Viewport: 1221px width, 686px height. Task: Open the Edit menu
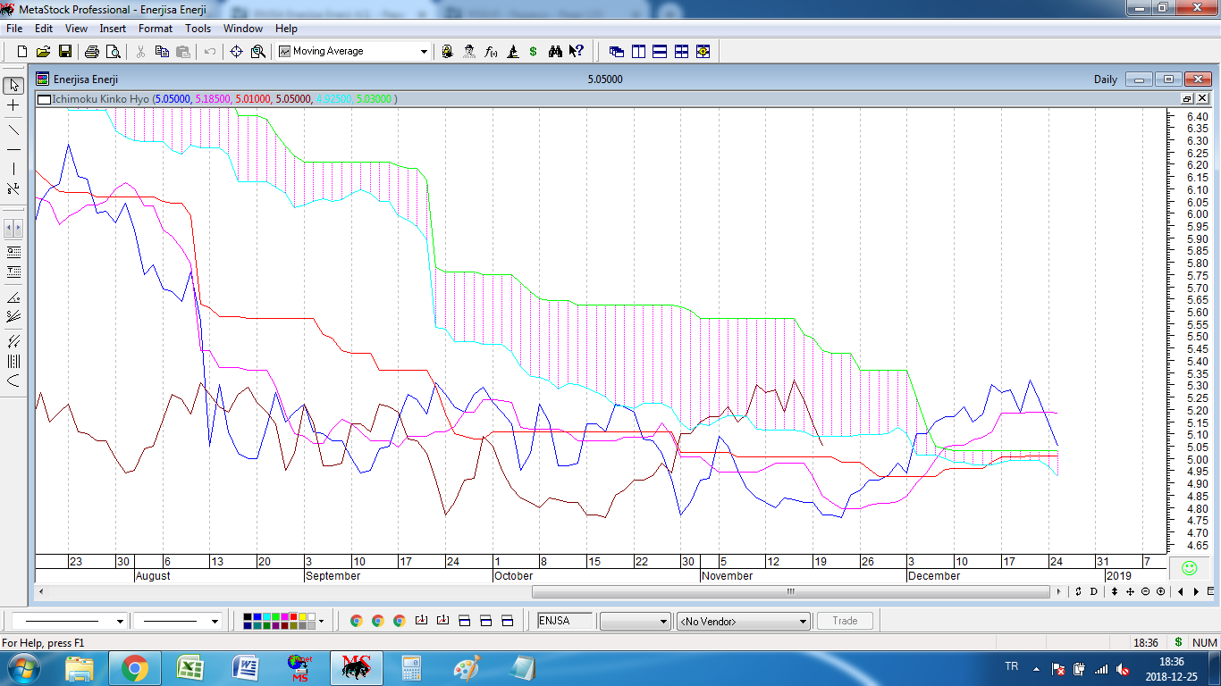point(44,29)
